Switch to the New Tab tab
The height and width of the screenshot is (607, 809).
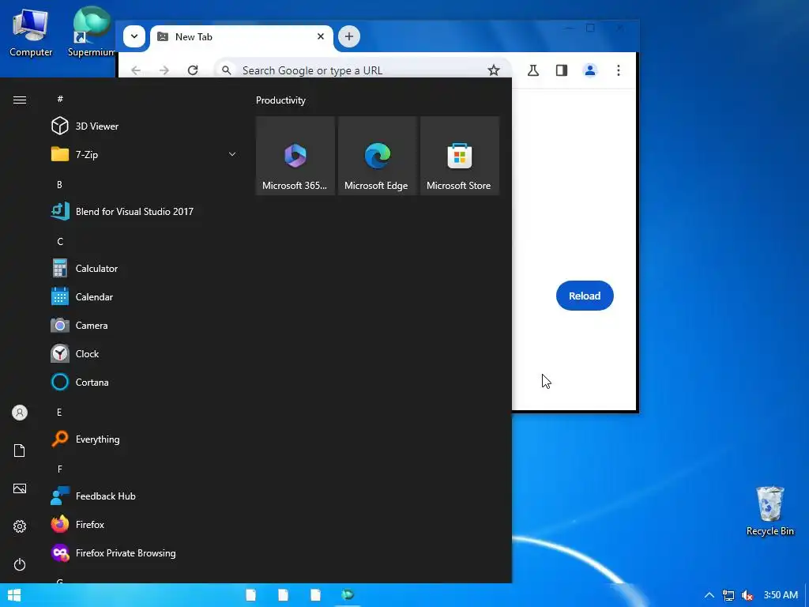coord(242,37)
